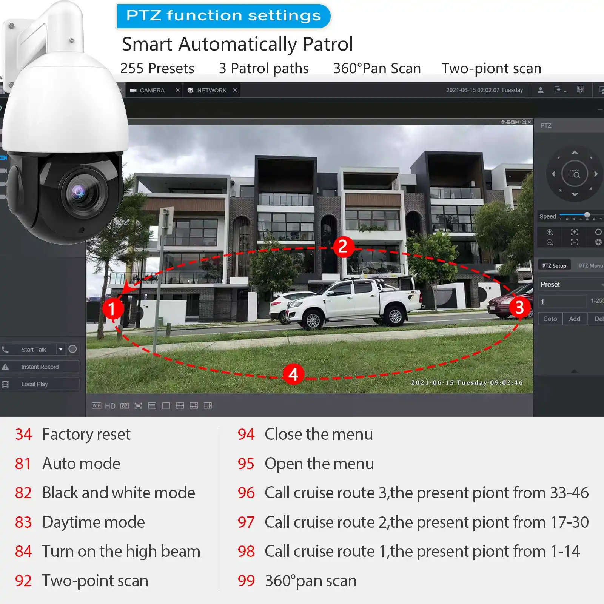
Task: Expand the logout dropdown arrow
Action: [565, 91]
